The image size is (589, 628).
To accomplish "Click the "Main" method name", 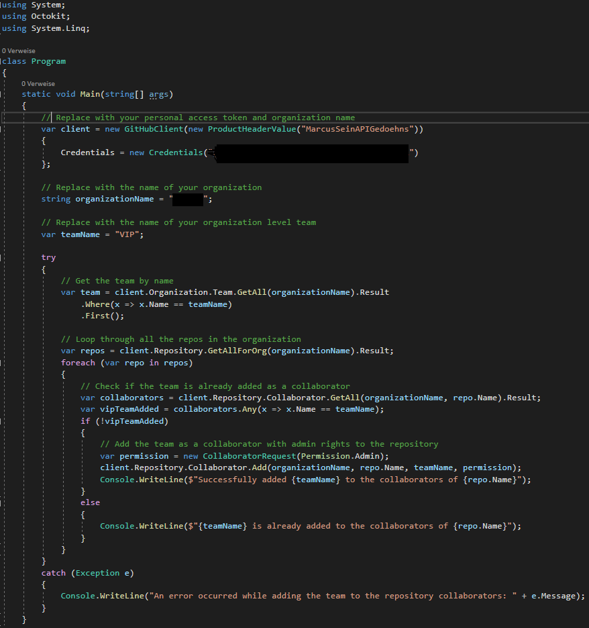I will (90, 94).
